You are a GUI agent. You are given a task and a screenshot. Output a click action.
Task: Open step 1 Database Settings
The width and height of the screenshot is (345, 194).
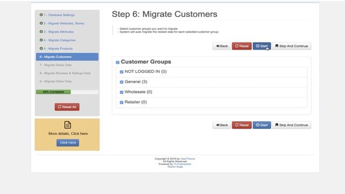pos(59,15)
